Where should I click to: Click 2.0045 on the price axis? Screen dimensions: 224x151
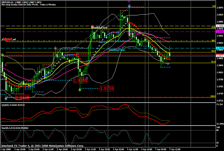(220, 8)
